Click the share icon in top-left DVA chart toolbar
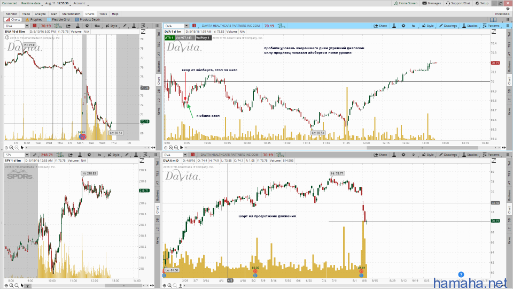Viewport: 513px width, 289px height. [68, 26]
